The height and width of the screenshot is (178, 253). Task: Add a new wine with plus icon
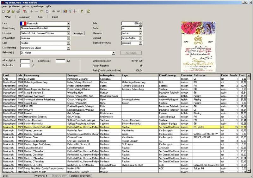click(x=32, y=11)
